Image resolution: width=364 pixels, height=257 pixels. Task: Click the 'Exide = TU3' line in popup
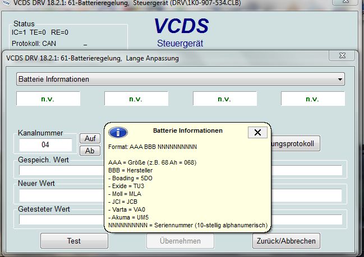[126, 186]
